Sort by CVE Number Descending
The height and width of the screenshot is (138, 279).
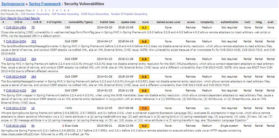coord(35,14)
